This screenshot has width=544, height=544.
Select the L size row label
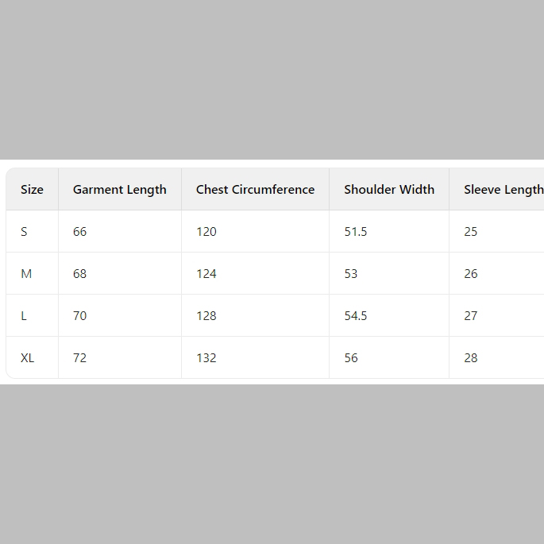(x=24, y=316)
